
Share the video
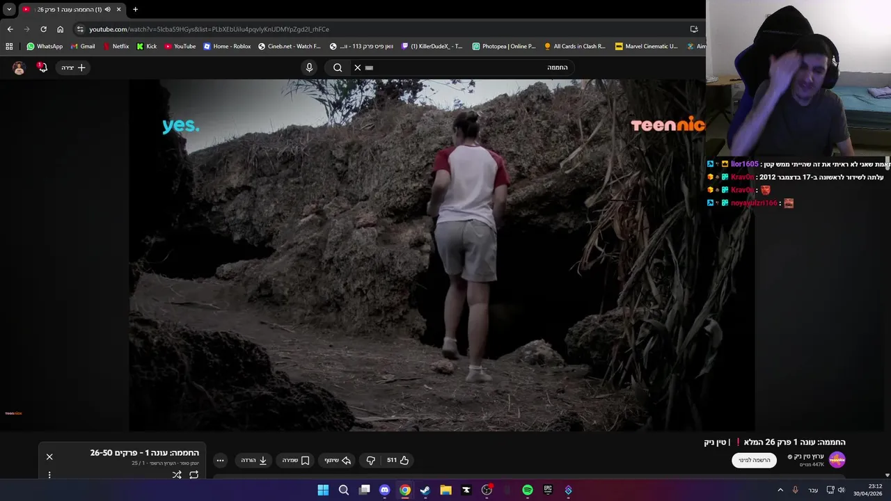point(338,460)
